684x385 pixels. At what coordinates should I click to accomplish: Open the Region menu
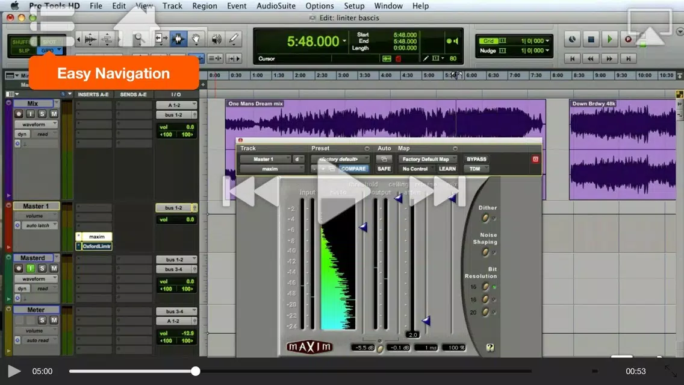[205, 5]
